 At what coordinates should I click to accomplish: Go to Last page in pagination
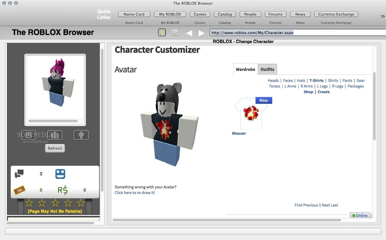tap(334, 205)
